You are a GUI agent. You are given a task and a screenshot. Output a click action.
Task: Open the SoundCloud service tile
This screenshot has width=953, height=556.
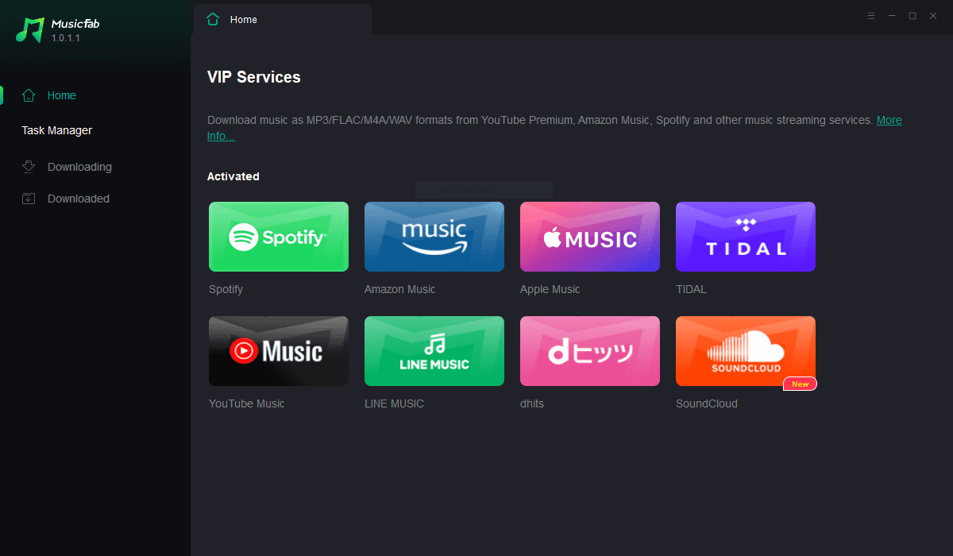pyautogui.click(x=746, y=351)
